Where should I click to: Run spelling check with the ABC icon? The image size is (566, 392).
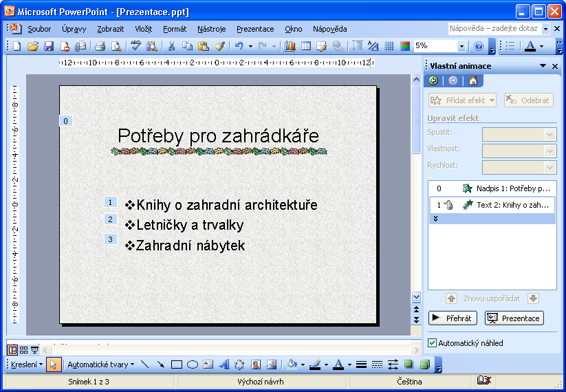pyautogui.click(x=135, y=46)
